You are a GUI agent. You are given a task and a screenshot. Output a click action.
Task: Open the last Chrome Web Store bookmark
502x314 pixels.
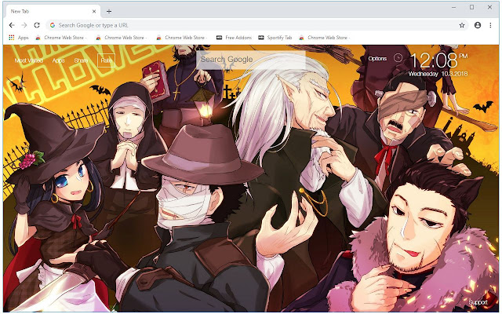pyautogui.click(x=324, y=38)
